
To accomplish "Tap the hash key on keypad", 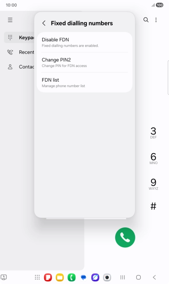I will (x=154, y=206).
